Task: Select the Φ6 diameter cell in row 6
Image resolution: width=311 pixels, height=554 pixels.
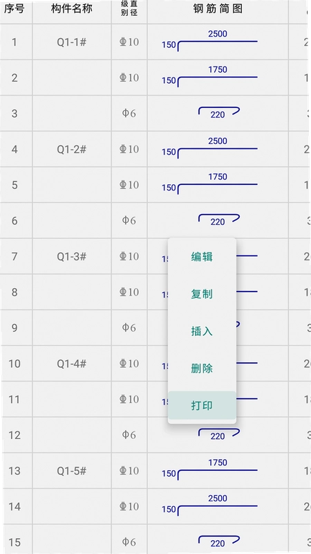Action: (129, 220)
